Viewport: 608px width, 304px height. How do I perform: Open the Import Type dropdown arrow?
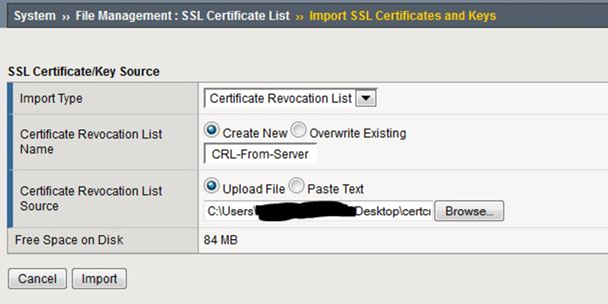click(366, 98)
